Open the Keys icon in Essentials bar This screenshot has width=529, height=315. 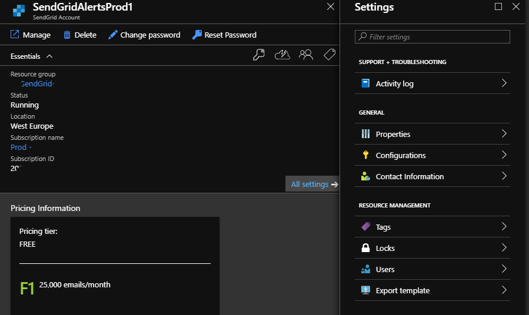(x=259, y=55)
